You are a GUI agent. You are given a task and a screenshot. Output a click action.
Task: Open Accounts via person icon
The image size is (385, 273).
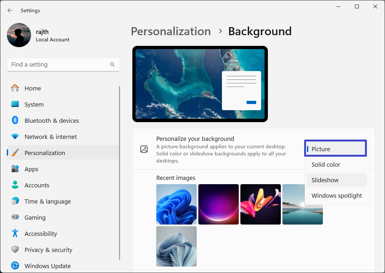(15, 185)
